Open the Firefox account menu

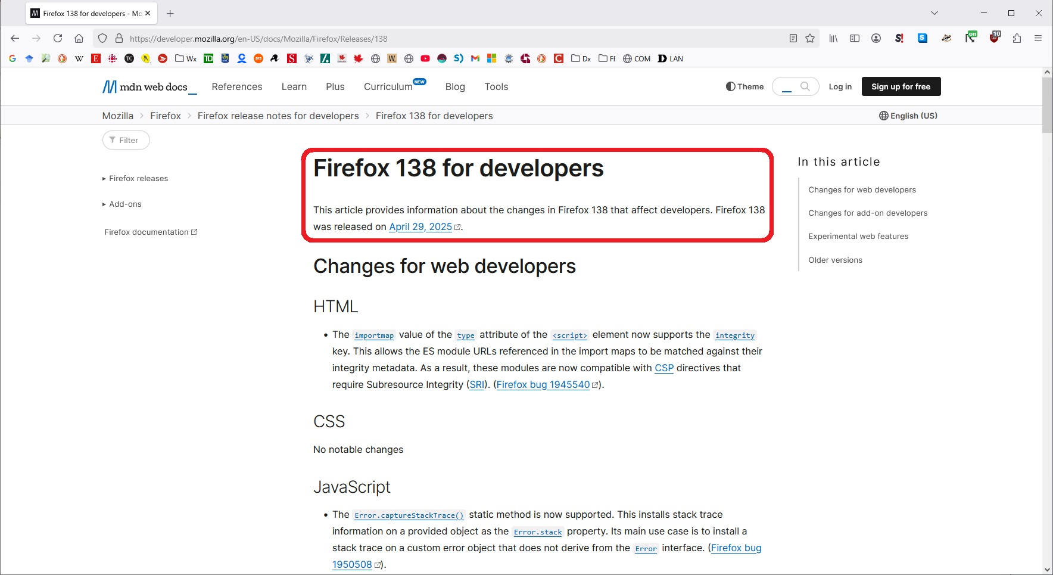(x=876, y=39)
